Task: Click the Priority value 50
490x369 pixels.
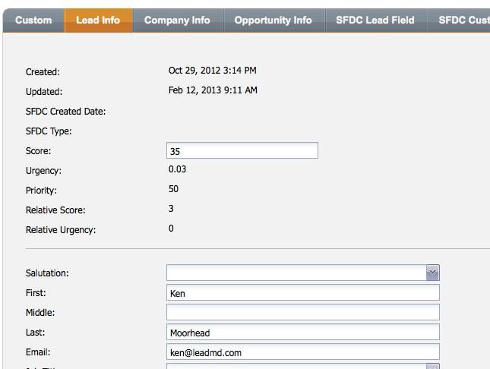Action: 174,189
